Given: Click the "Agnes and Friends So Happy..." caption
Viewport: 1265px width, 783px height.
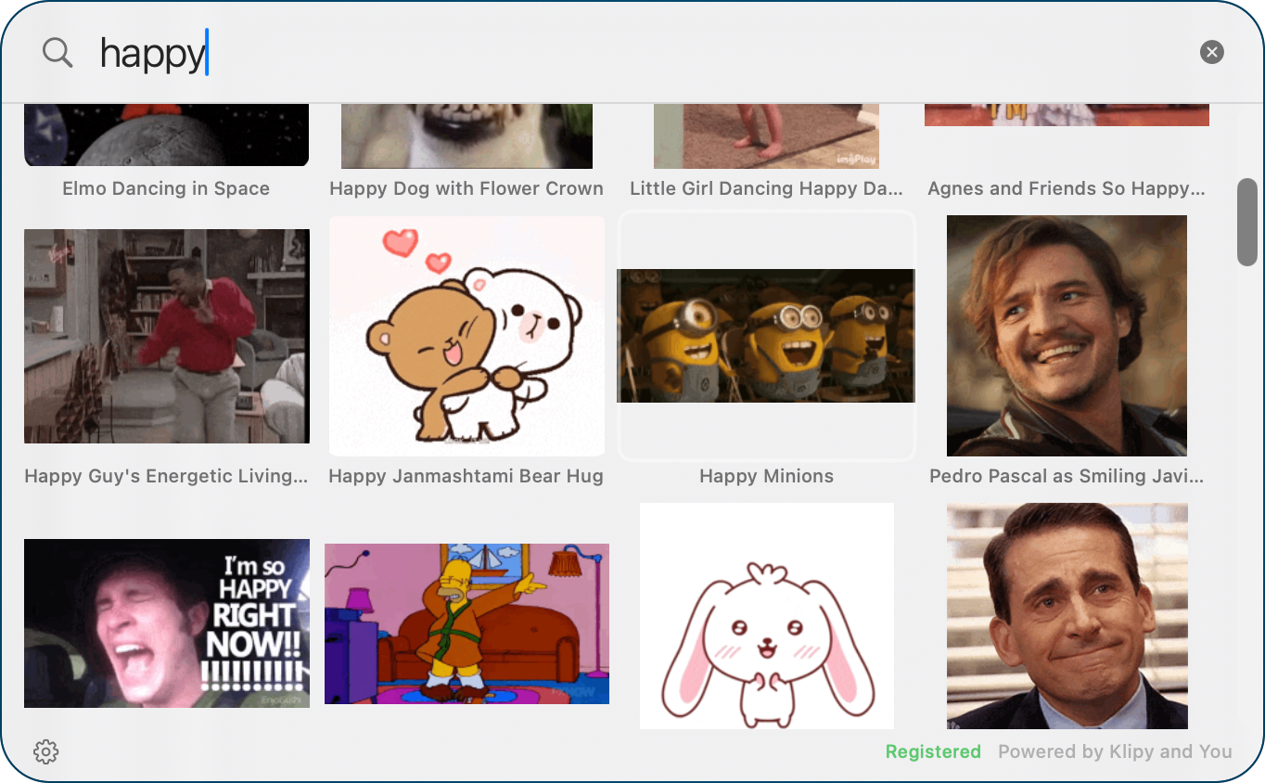Looking at the screenshot, I should pyautogui.click(x=1067, y=188).
